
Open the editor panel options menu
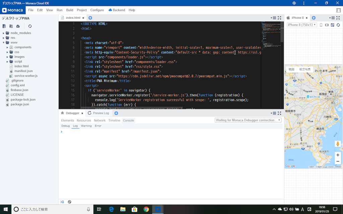(273, 18)
